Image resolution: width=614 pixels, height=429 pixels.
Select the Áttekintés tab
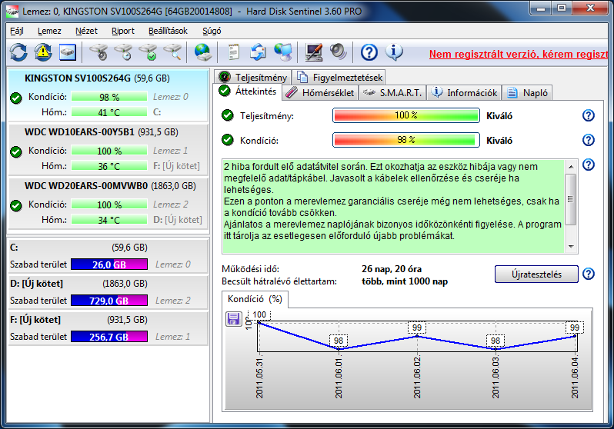[x=248, y=91]
